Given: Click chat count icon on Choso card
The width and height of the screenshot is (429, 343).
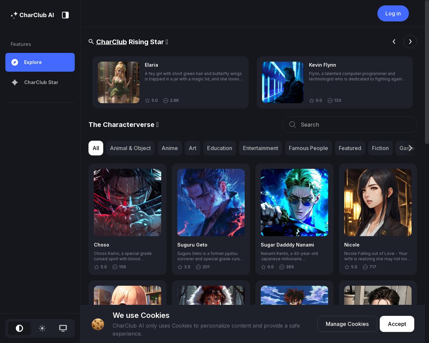Looking at the screenshot, I should tap(115, 267).
